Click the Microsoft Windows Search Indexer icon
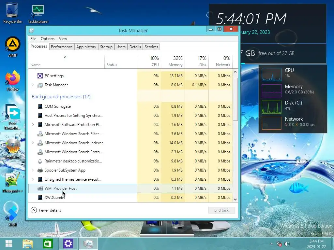The width and height of the screenshot is (334, 250). coord(40,143)
